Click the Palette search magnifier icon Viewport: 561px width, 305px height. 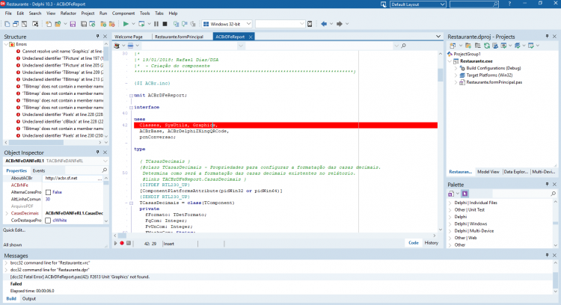553,194
